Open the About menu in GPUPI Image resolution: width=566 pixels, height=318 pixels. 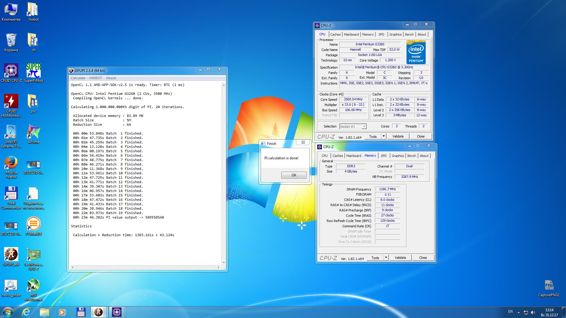click(x=111, y=78)
